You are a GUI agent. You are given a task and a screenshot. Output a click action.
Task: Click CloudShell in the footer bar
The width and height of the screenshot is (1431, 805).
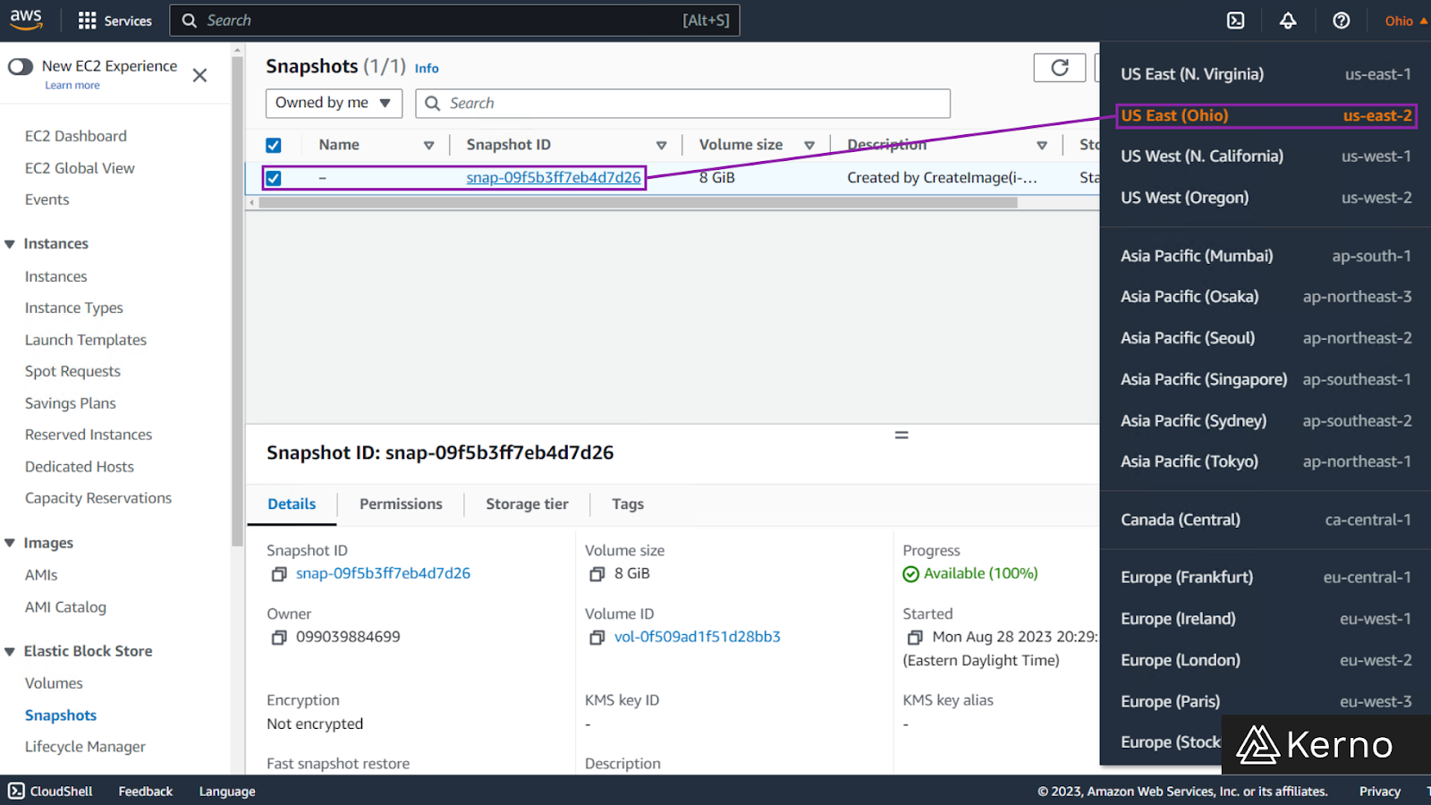[x=51, y=791]
